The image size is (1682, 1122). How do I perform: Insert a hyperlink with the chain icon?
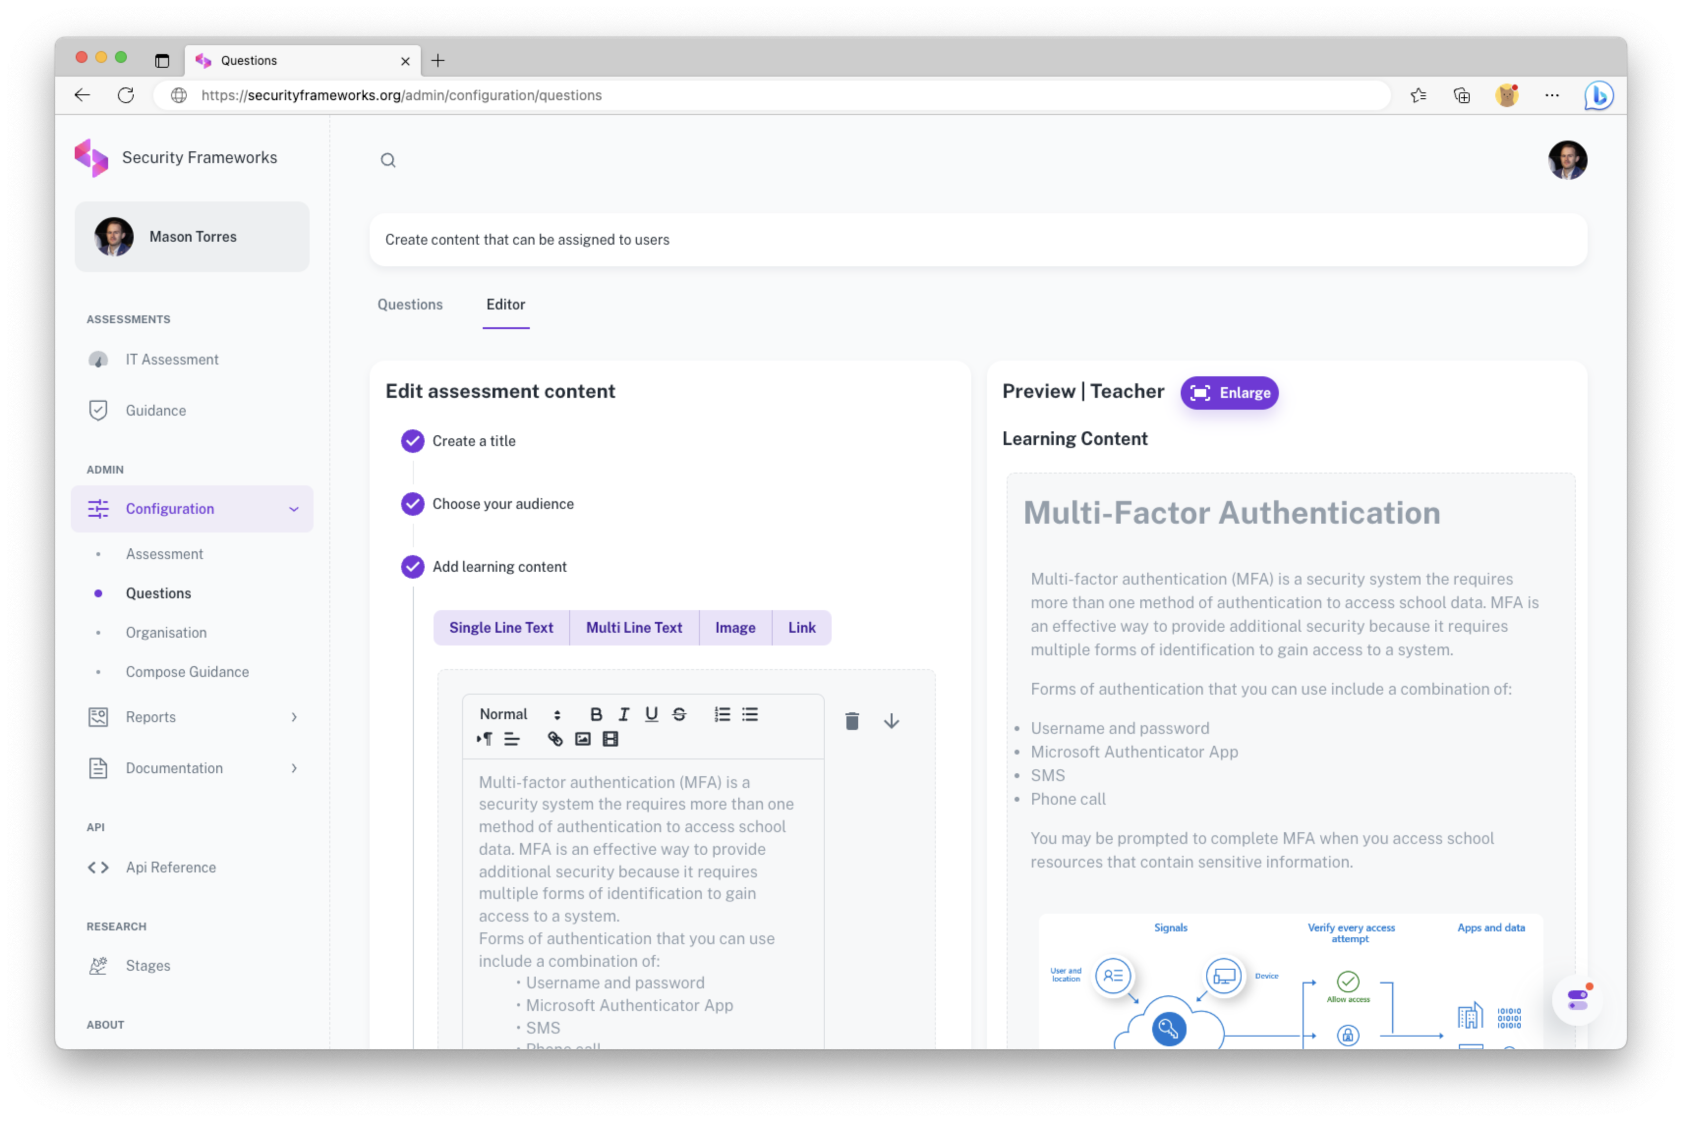coord(555,739)
